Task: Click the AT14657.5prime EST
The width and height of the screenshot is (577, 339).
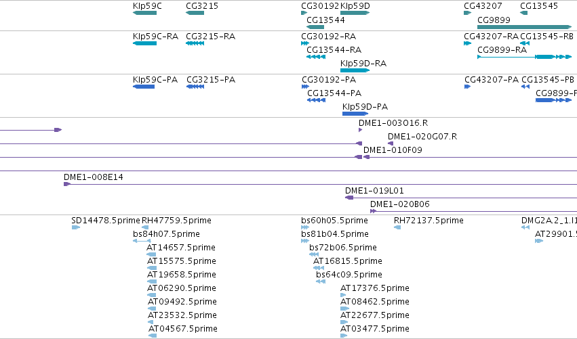Action: click(x=151, y=254)
